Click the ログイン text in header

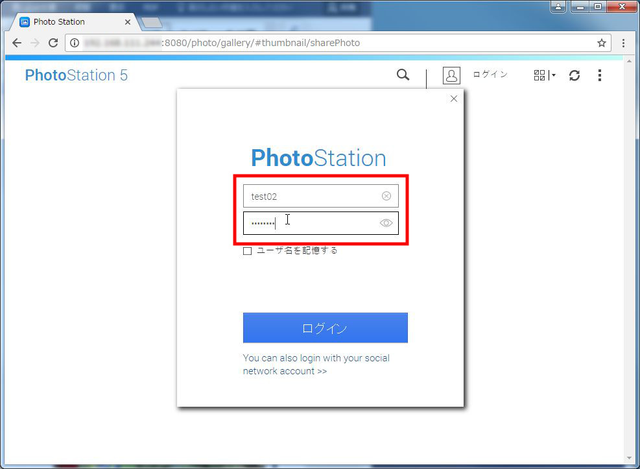490,75
